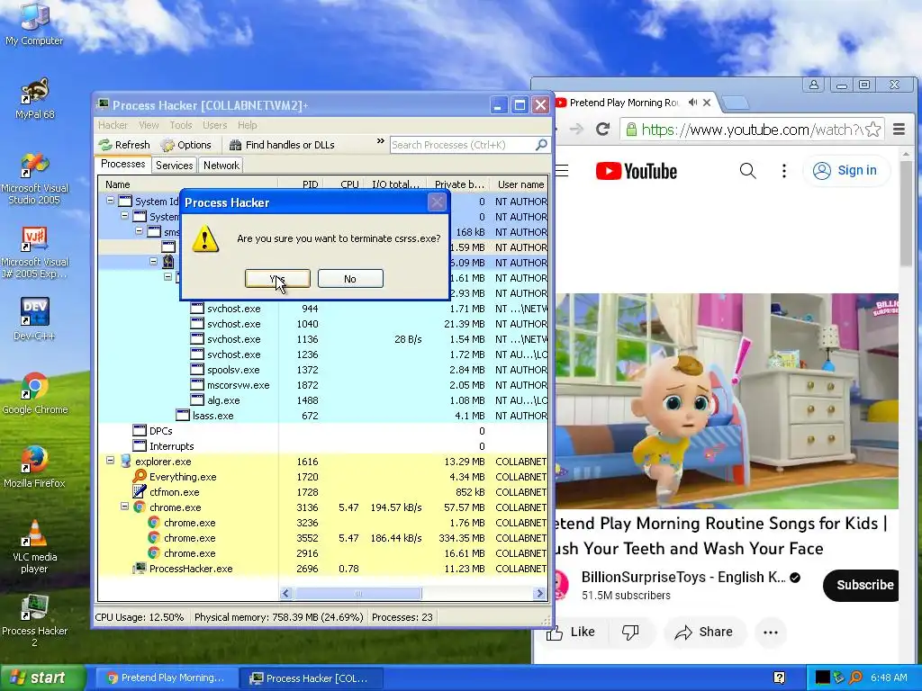Like the YouTube video
922x691 pixels.
pyautogui.click(x=570, y=632)
